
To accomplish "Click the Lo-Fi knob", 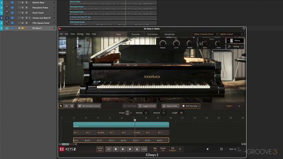I will click(x=176, y=43).
